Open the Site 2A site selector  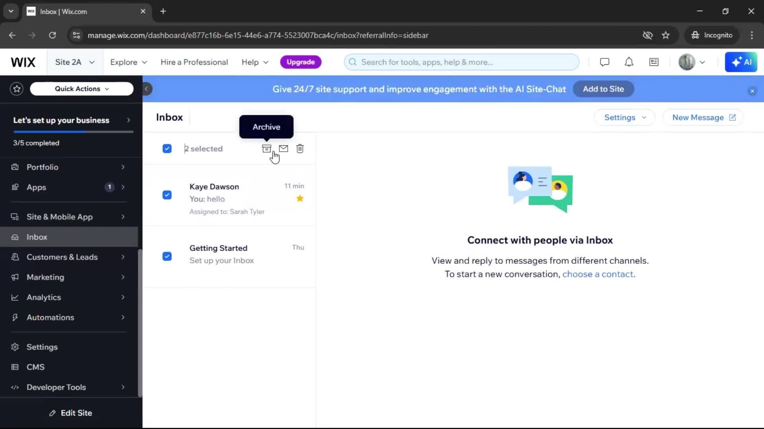tap(75, 62)
